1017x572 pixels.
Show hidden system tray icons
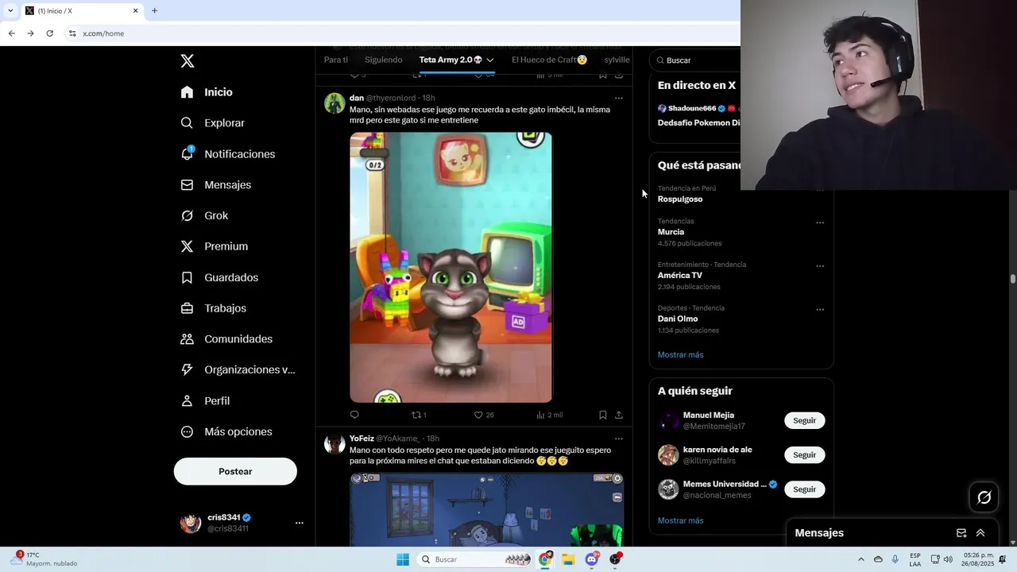click(860, 559)
